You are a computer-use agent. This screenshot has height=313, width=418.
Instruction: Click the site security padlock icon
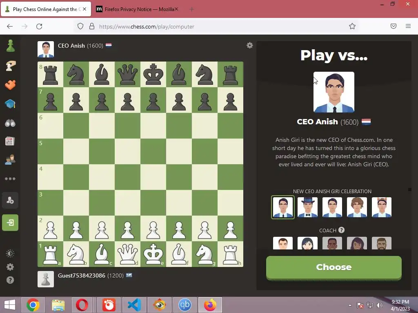pos(92,26)
